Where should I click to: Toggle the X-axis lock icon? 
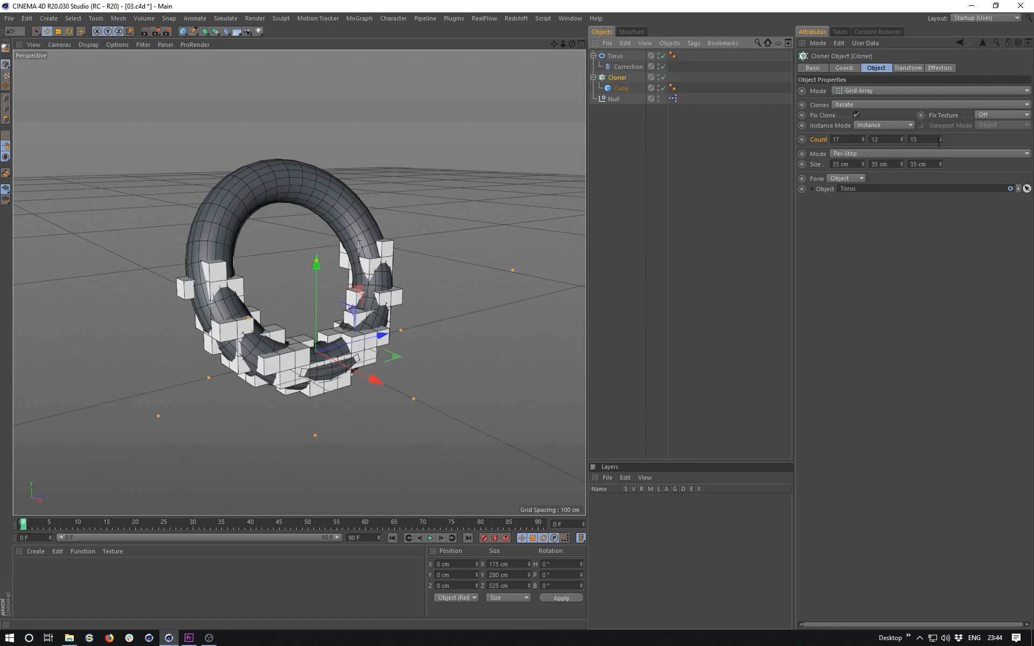tap(97, 32)
